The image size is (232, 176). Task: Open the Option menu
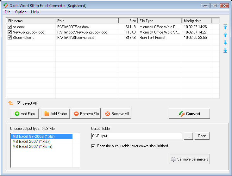(x=21, y=12)
